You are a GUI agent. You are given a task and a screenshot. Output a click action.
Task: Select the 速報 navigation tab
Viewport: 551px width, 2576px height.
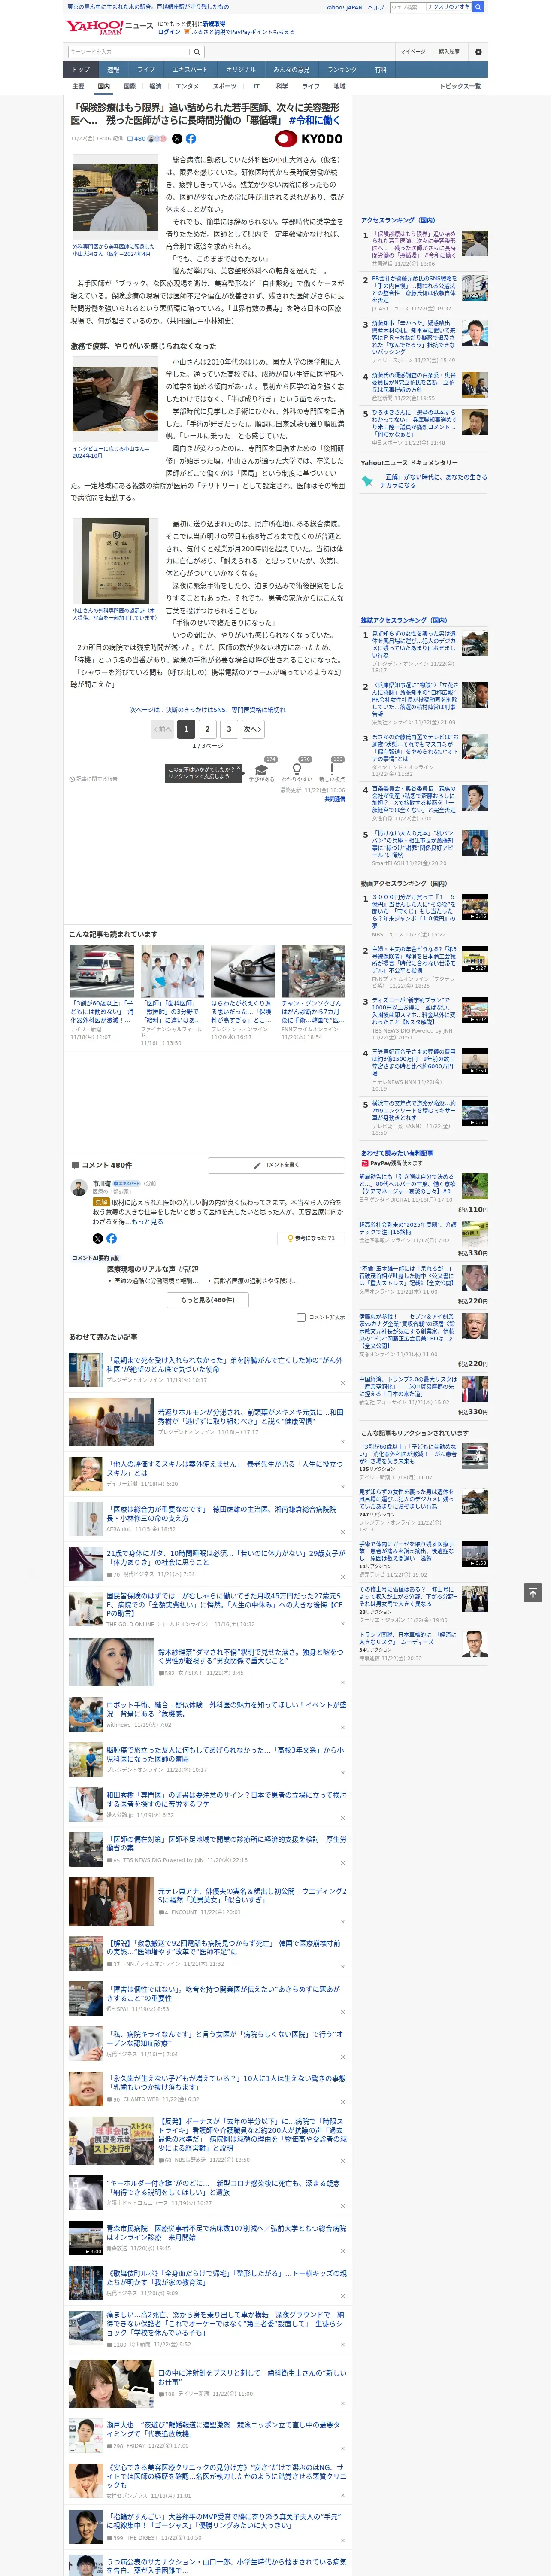click(113, 70)
